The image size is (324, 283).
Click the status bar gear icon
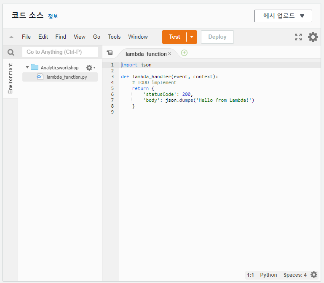[314, 275]
